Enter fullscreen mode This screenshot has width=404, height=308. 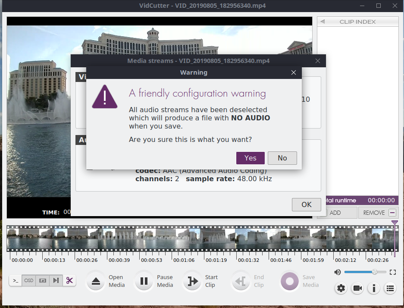(392, 272)
